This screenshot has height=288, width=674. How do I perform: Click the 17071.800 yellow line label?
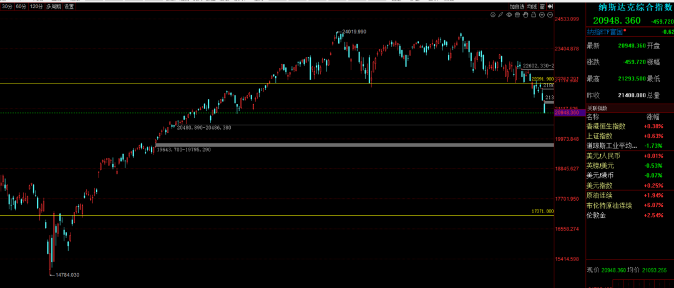[542, 211]
